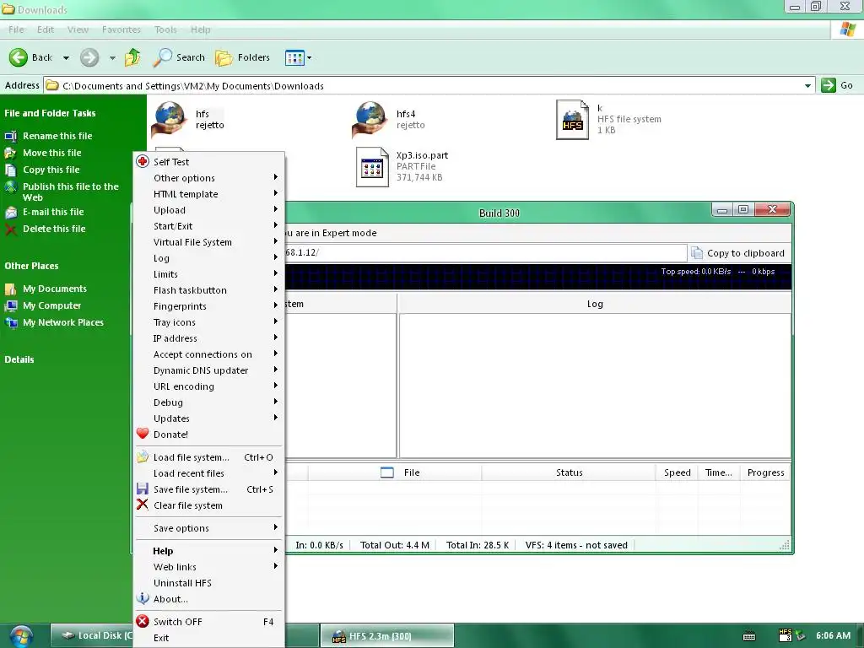Click the Log panel header
The height and width of the screenshot is (648, 864).
point(595,304)
